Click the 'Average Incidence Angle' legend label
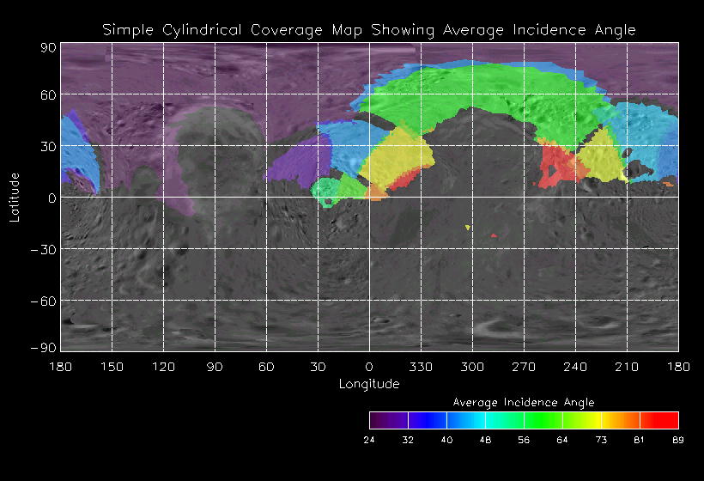704x481 pixels. [523, 402]
